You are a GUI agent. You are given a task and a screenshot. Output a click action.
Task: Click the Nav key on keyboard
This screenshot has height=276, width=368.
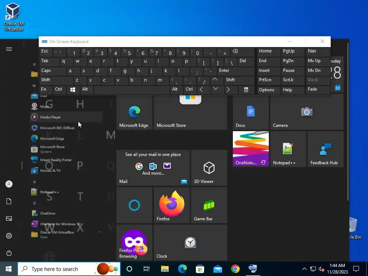point(318,52)
